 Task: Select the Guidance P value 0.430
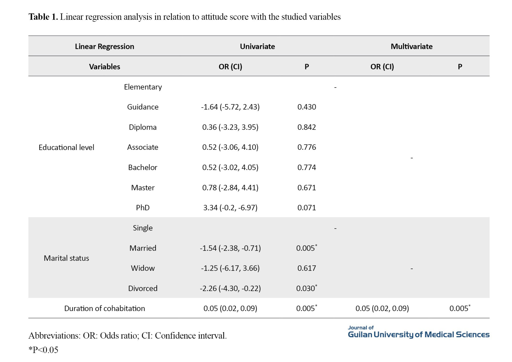[306, 107]
